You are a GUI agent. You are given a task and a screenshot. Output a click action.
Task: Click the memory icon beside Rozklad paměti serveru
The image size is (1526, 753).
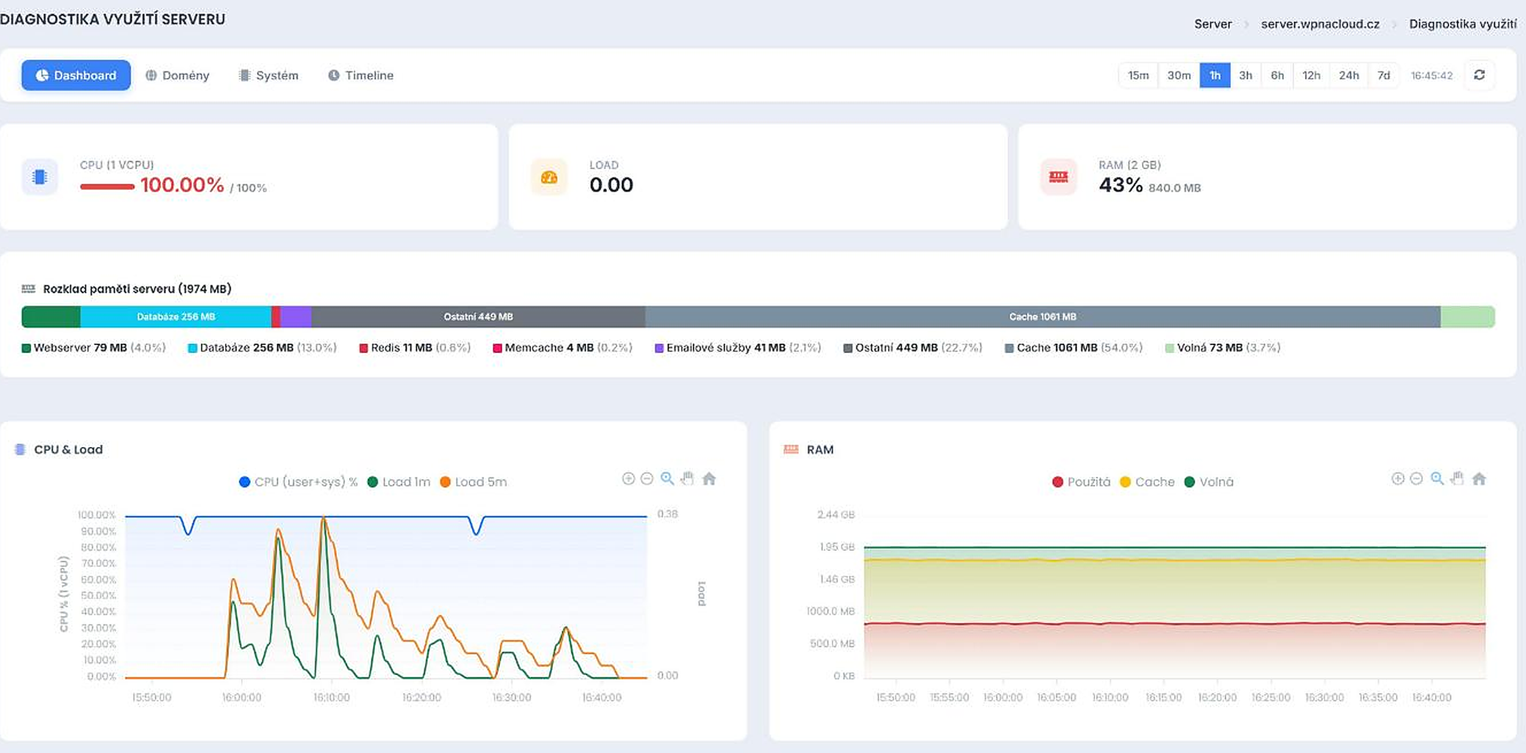click(x=29, y=289)
